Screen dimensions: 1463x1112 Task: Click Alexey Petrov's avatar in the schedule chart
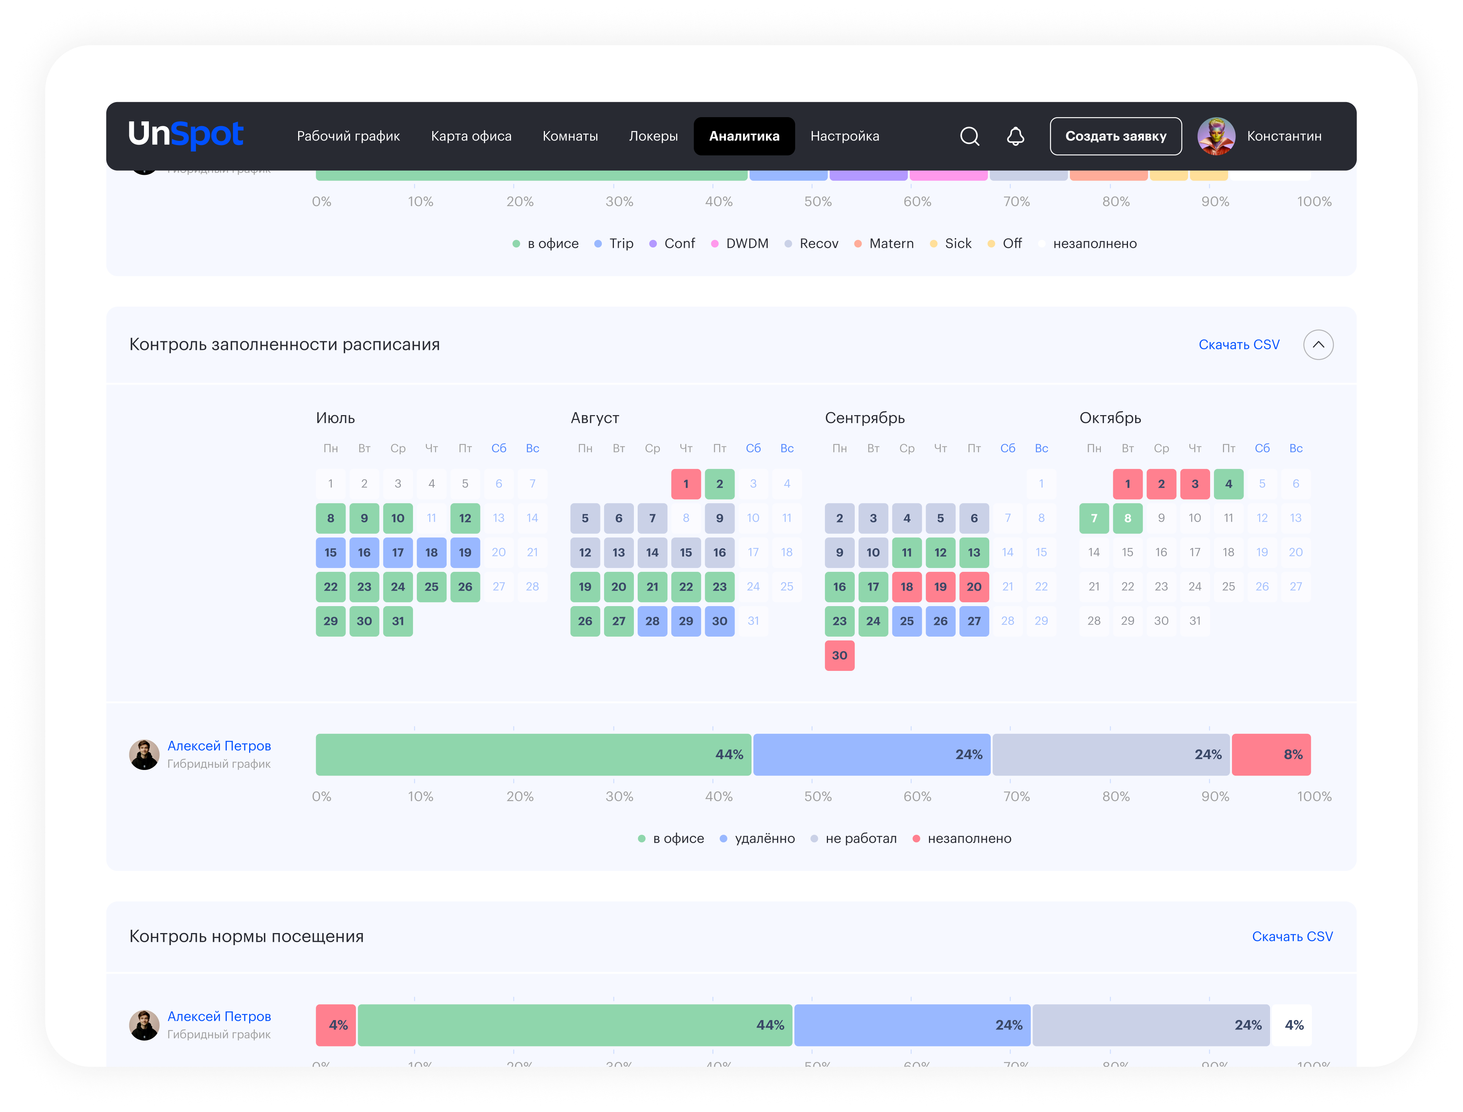[144, 755]
